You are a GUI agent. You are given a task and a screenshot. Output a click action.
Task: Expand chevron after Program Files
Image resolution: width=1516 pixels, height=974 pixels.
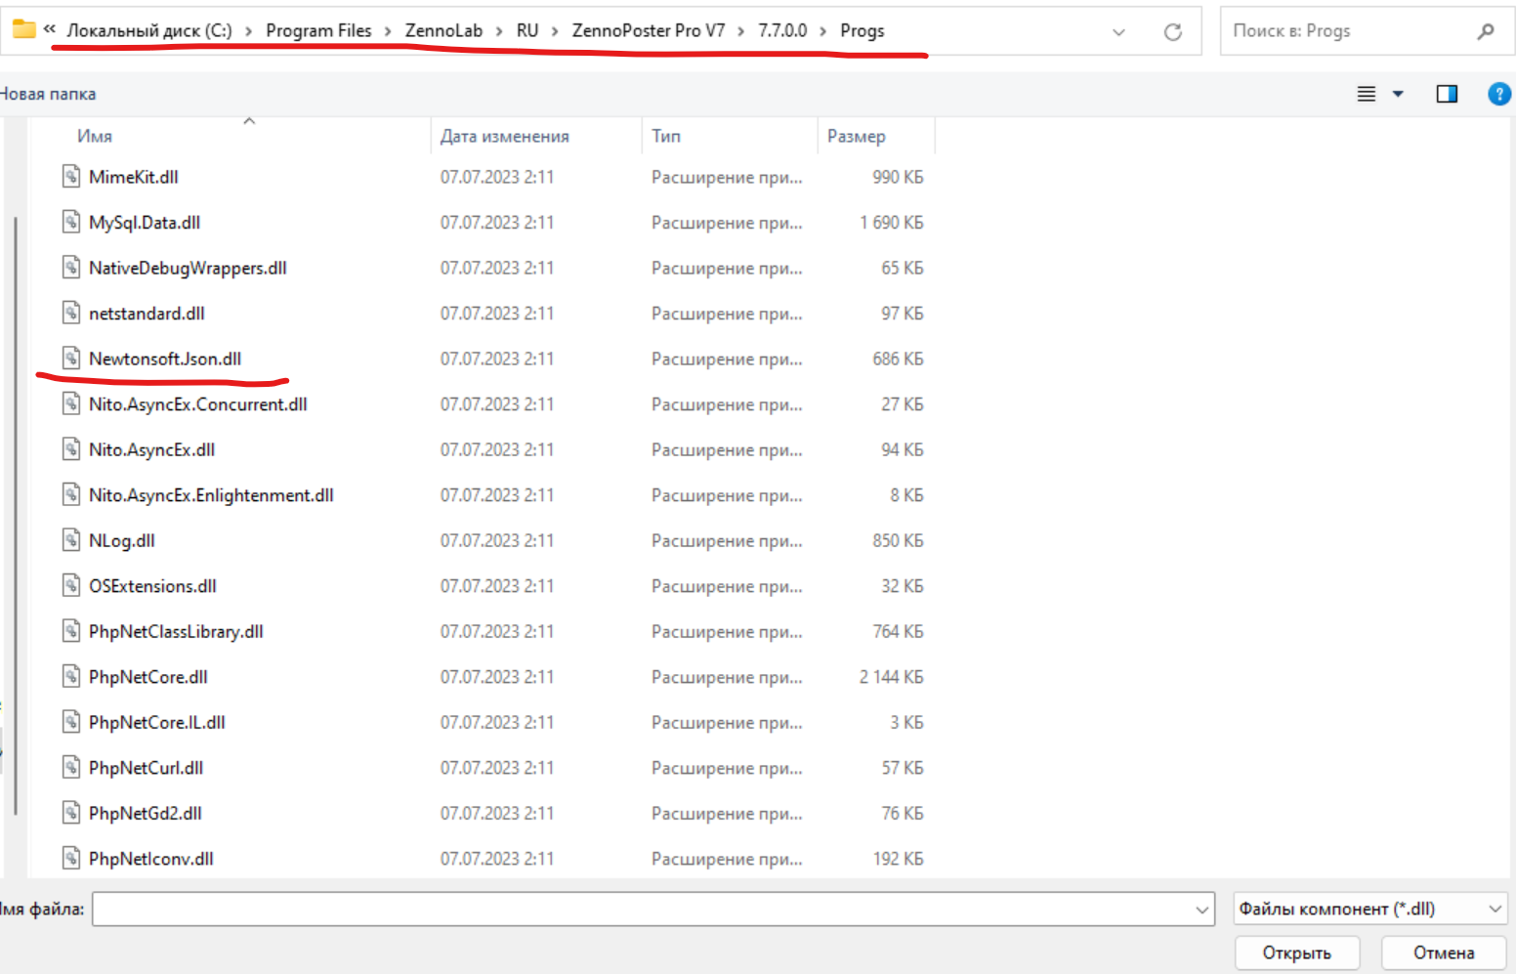point(388,31)
